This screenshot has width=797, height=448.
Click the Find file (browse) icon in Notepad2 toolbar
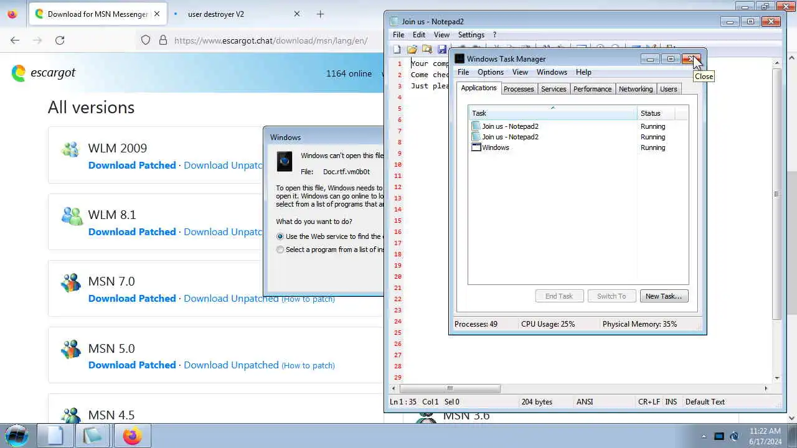427,49
